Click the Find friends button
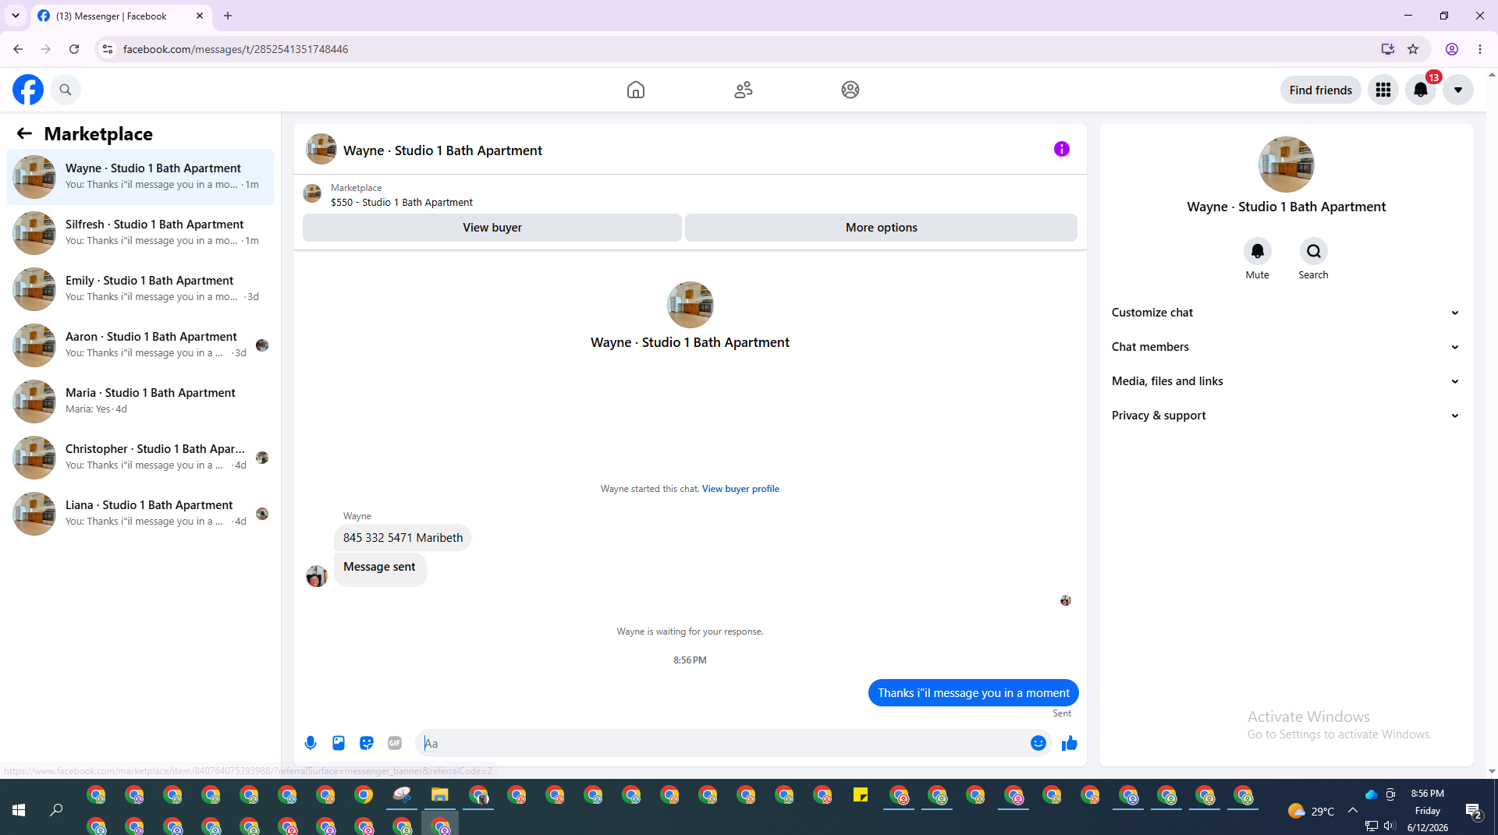 tap(1321, 90)
